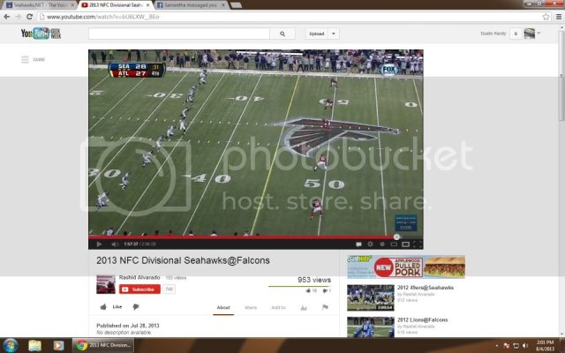Viewport: 565px width, 353px height.
Task: Click the account avatar thumbnail
Action: point(530,34)
